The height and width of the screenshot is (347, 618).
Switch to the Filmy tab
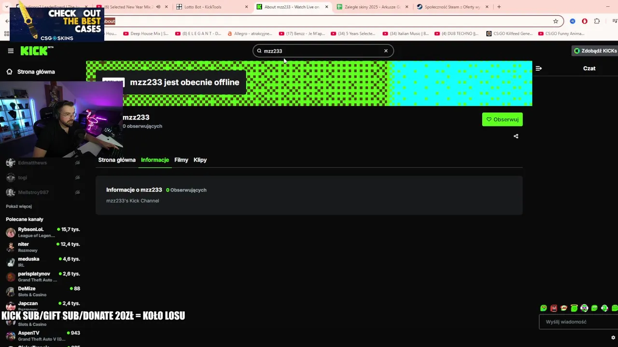tap(181, 160)
